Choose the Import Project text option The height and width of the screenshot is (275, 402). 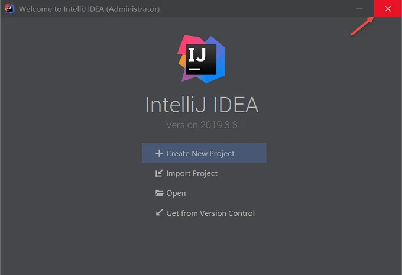tap(192, 173)
